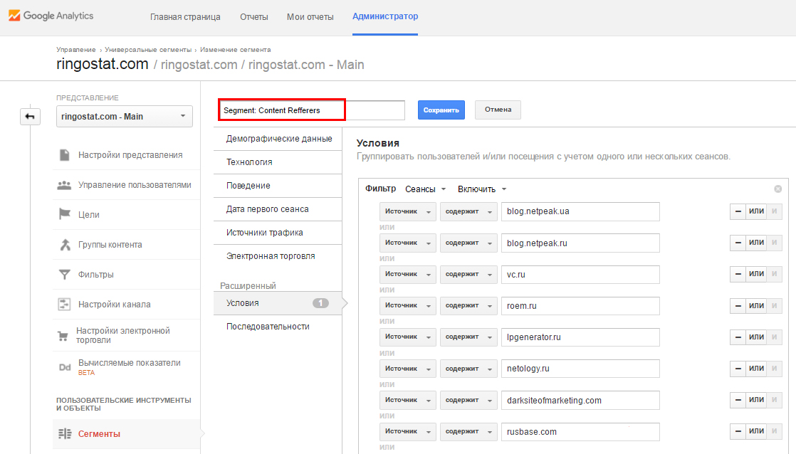Open Источник dropdown for netology.ru row
This screenshot has width=796, height=454.
click(408, 369)
